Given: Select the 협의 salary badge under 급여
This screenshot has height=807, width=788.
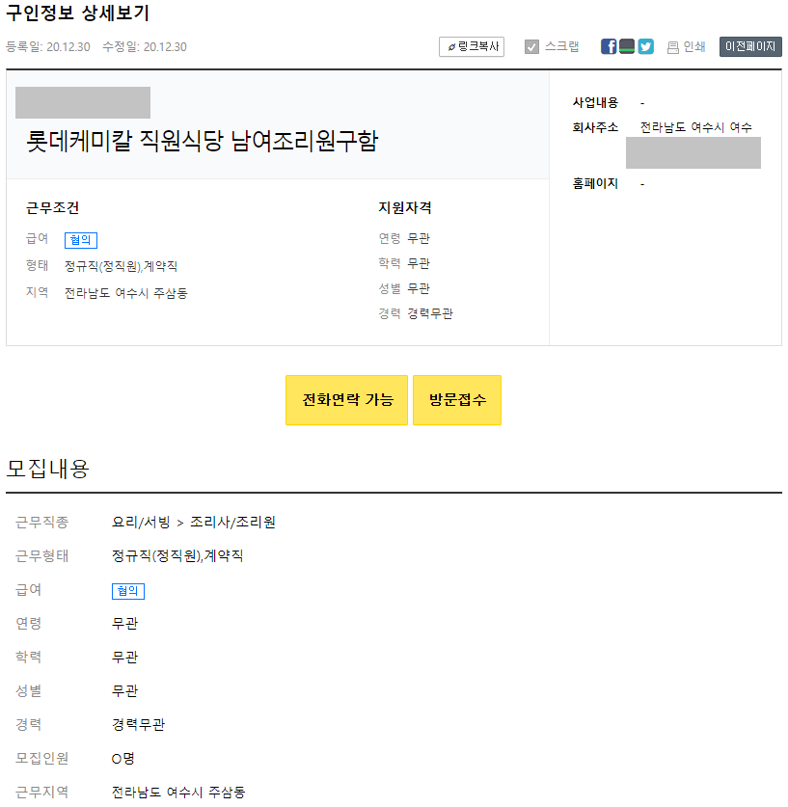Looking at the screenshot, I should (x=80, y=239).
